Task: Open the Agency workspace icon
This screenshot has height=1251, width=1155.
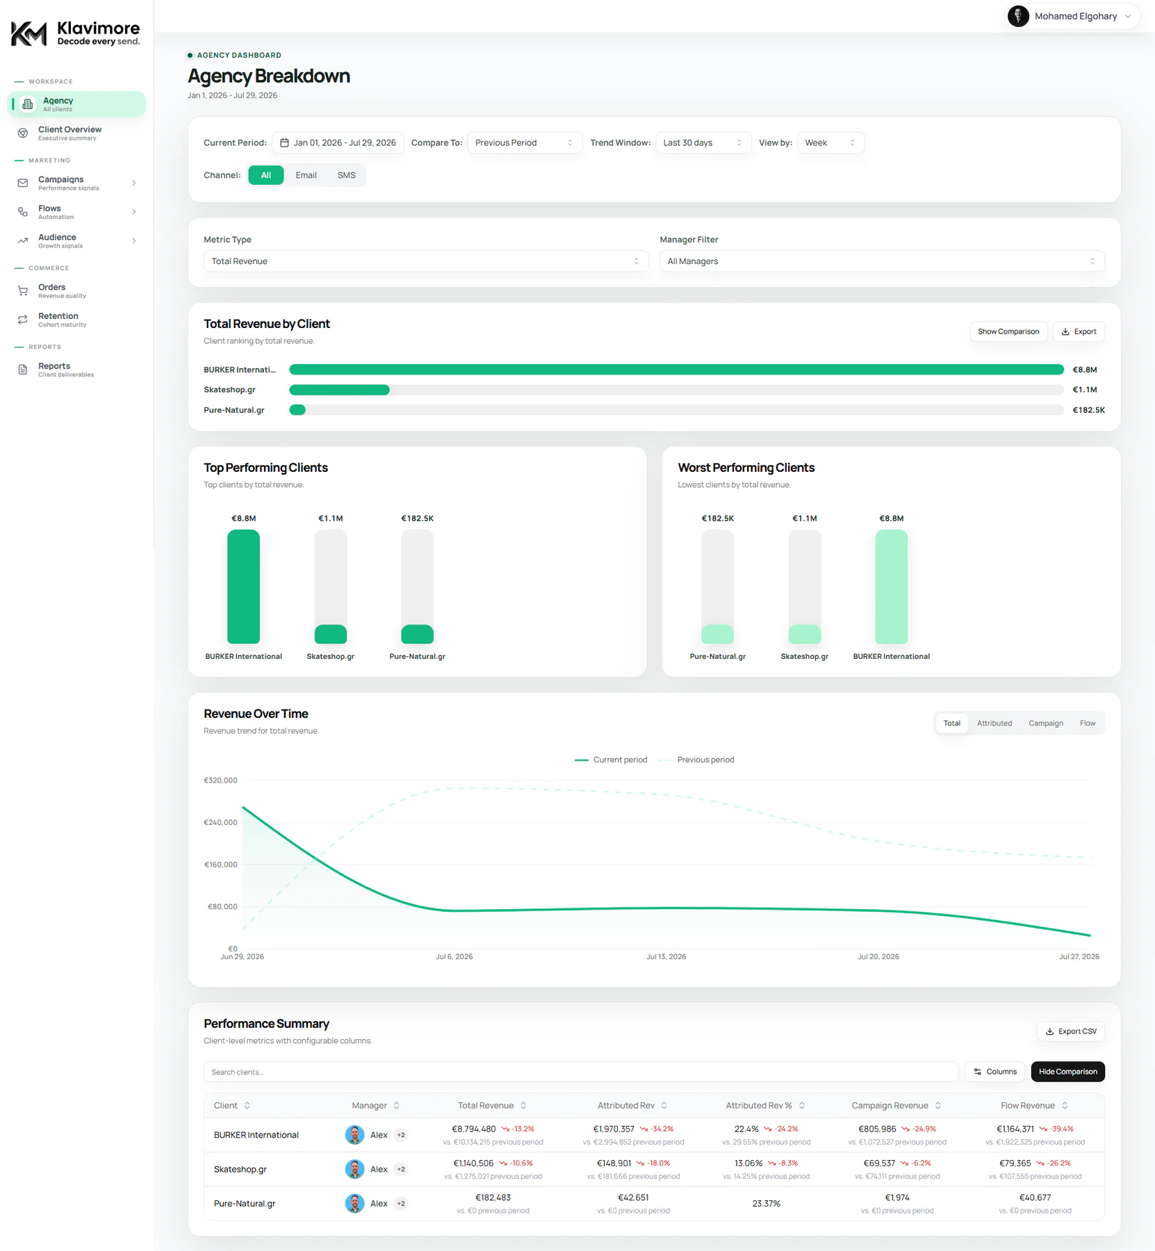Action: tap(28, 104)
